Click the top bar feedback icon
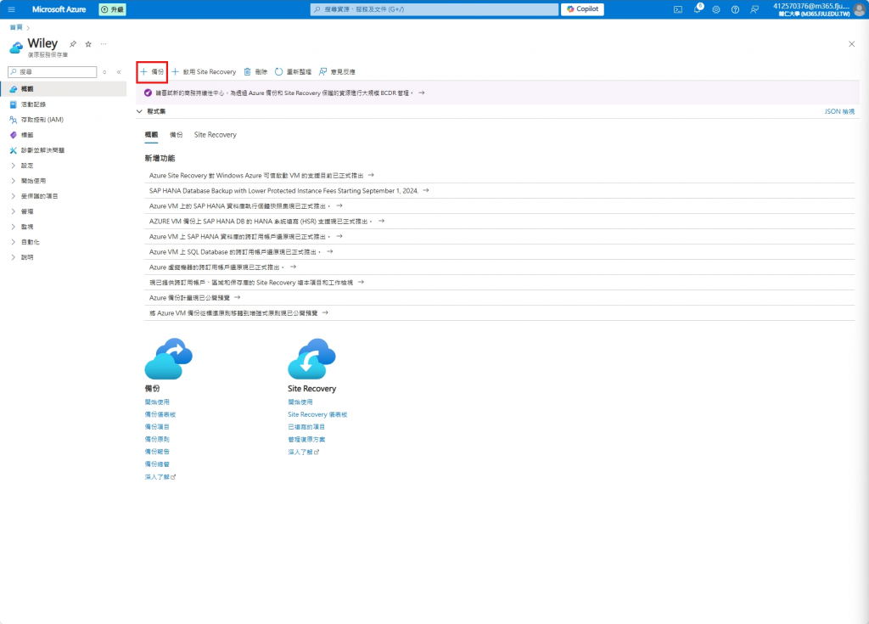Viewport: 869px width, 624px height. 754,9
